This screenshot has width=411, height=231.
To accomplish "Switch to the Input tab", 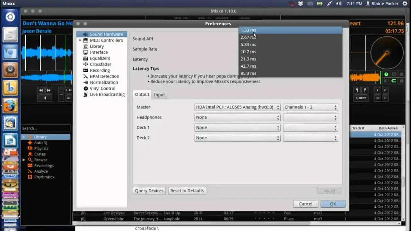I will 159,95.
